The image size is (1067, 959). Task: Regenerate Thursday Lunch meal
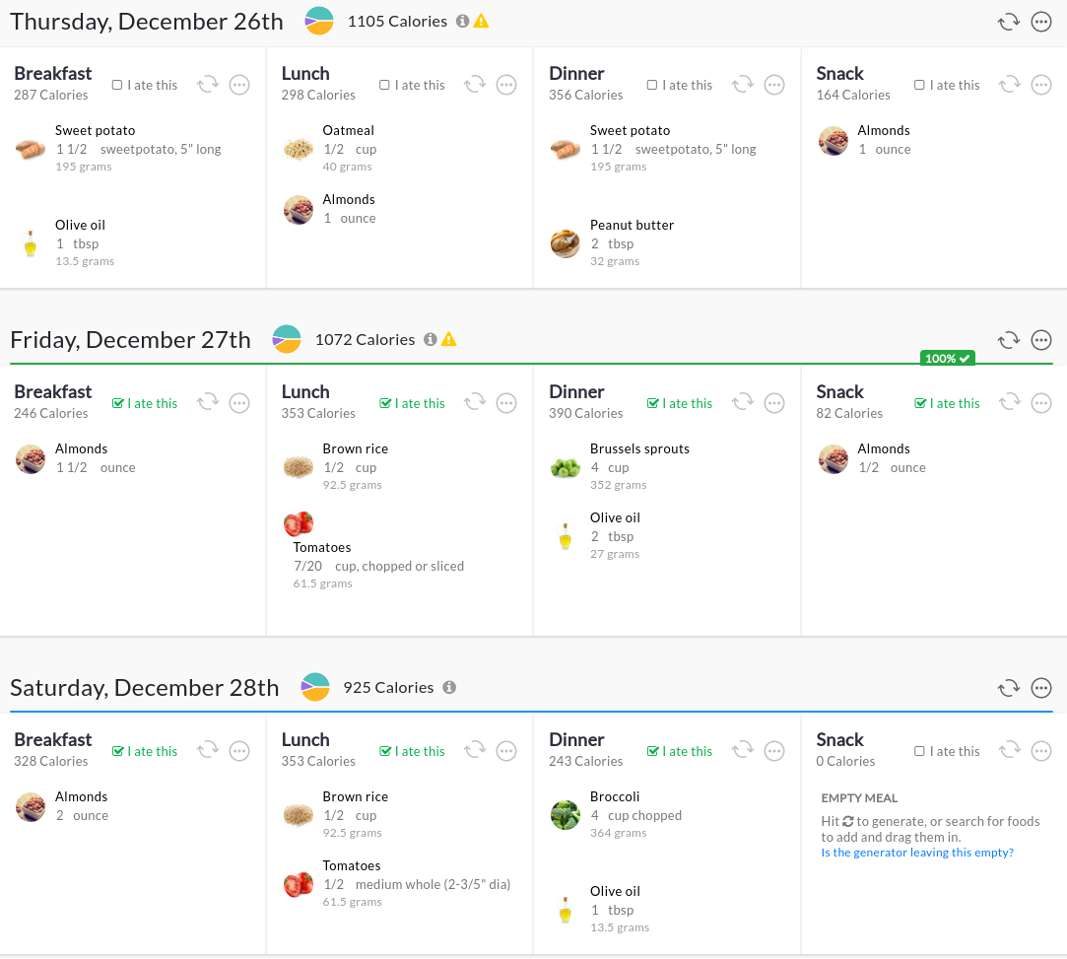point(475,85)
